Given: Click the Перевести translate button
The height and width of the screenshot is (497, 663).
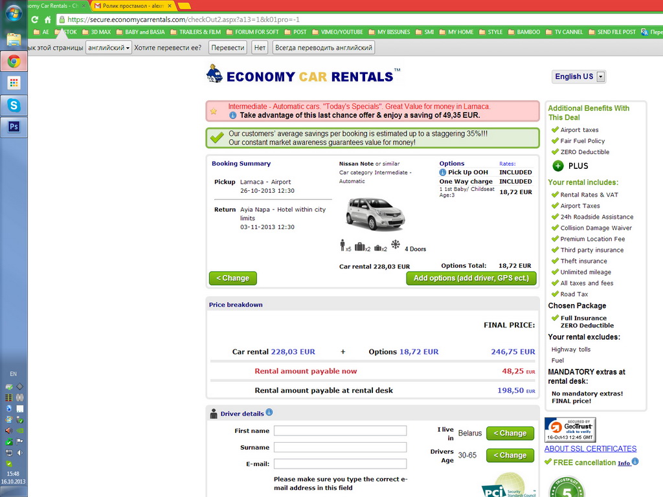Looking at the screenshot, I should [228, 48].
